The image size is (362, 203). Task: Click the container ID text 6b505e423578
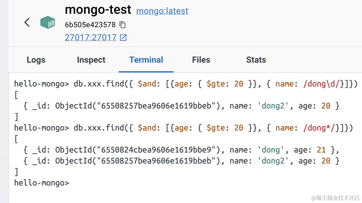[x=90, y=25]
